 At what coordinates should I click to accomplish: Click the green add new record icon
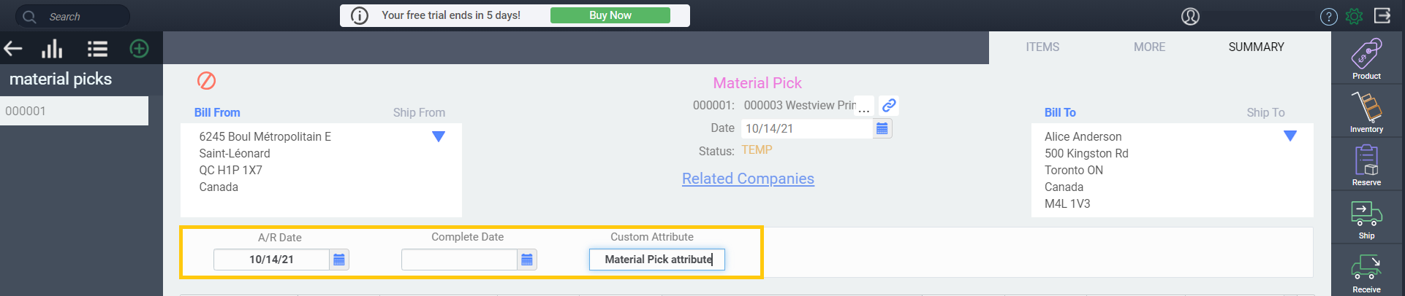139,49
